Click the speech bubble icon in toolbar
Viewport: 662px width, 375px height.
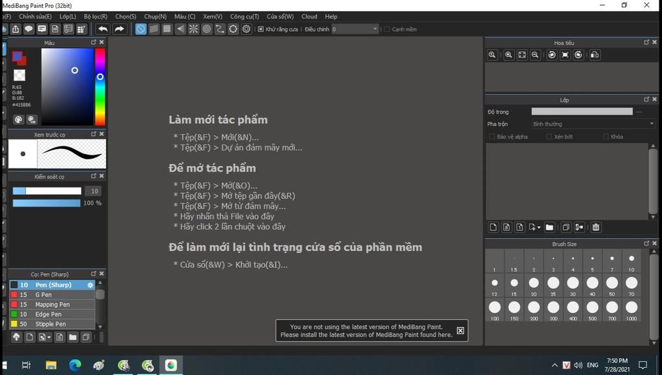pyautogui.click(x=28, y=29)
